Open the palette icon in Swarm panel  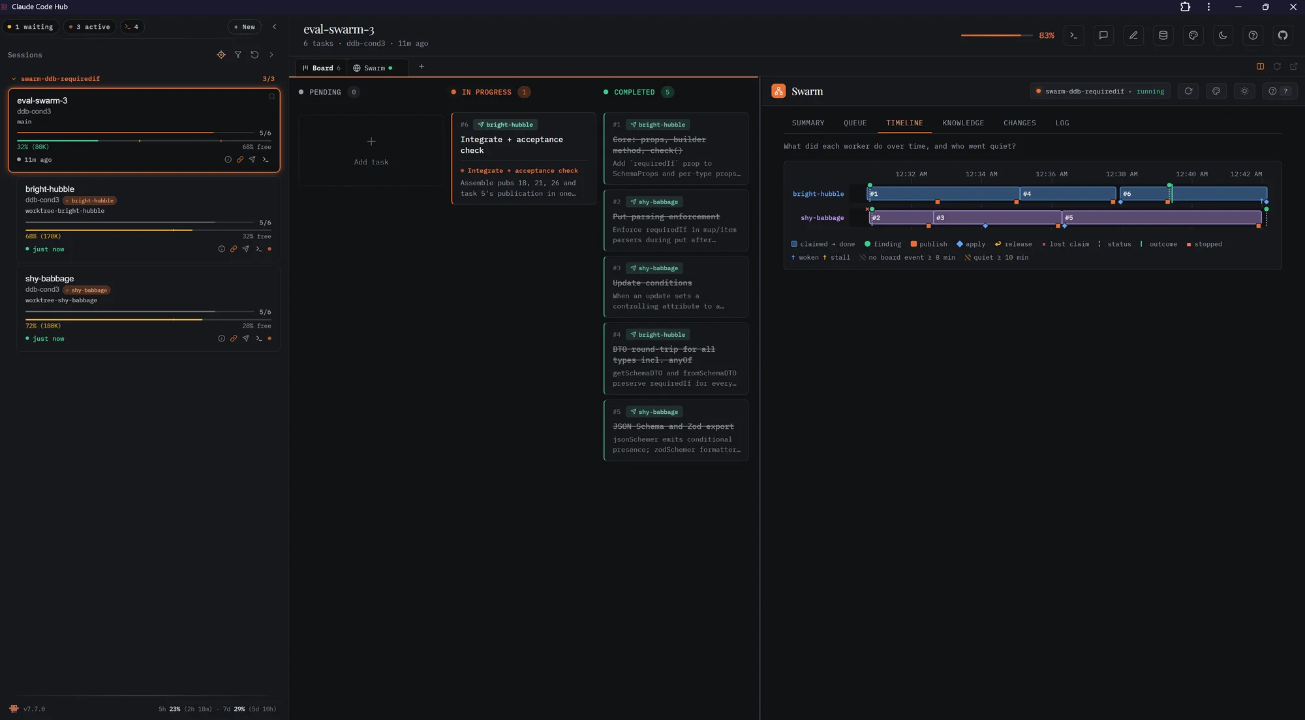(x=1216, y=91)
